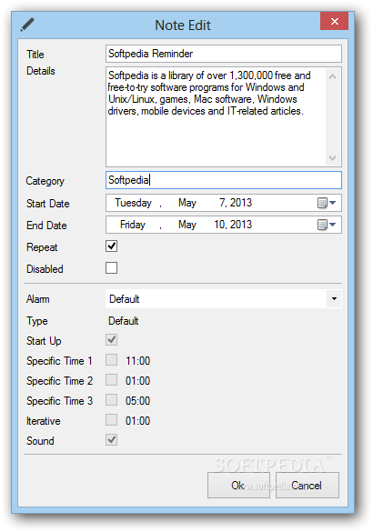Enable the Iterative checkbox
This screenshot has width=373, height=532.
(111, 420)
